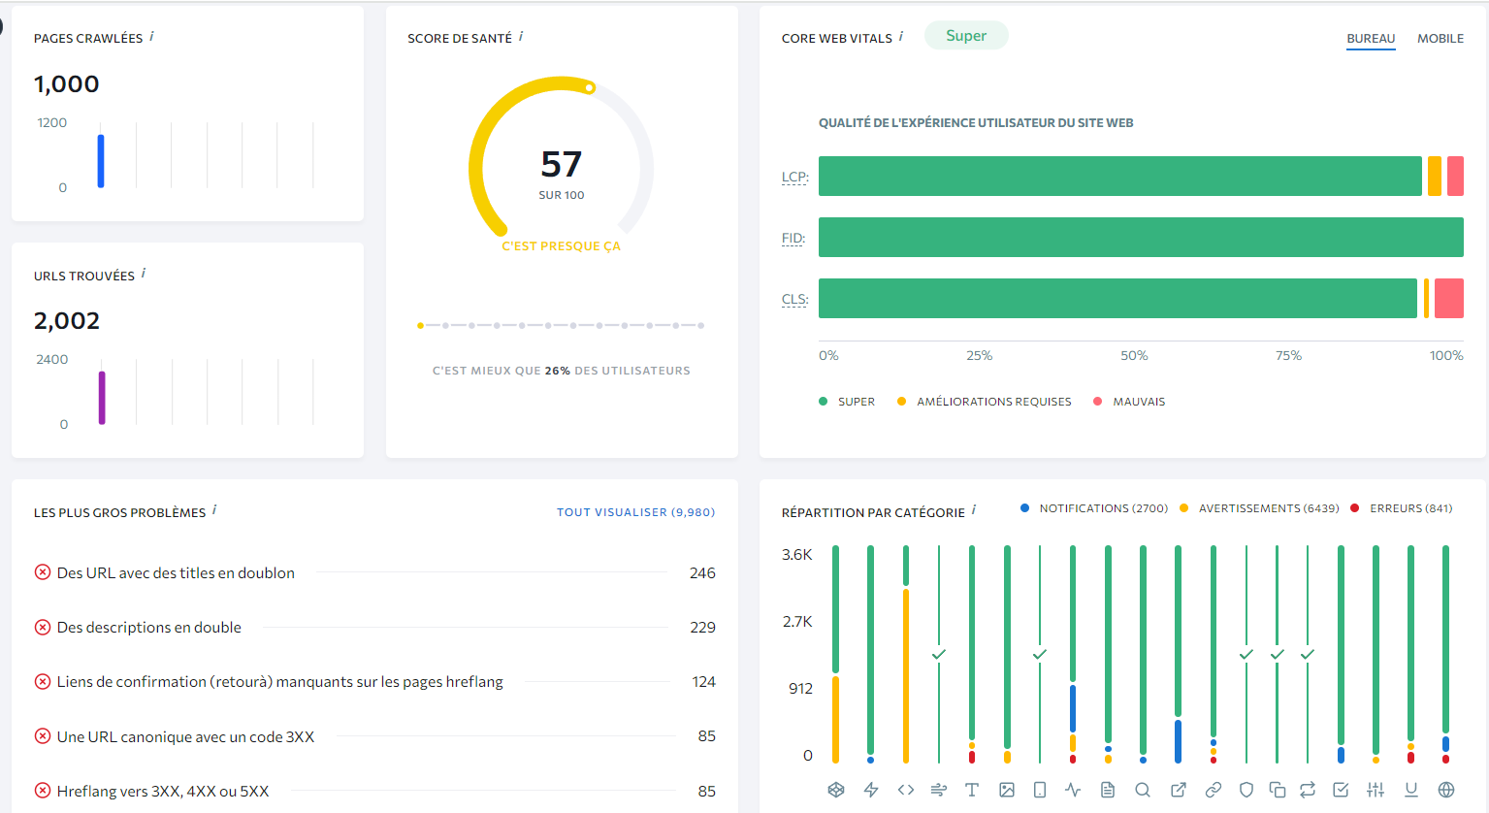Click the duplicate copy category icon
1489x813 pixels.
coord(1278,790)
